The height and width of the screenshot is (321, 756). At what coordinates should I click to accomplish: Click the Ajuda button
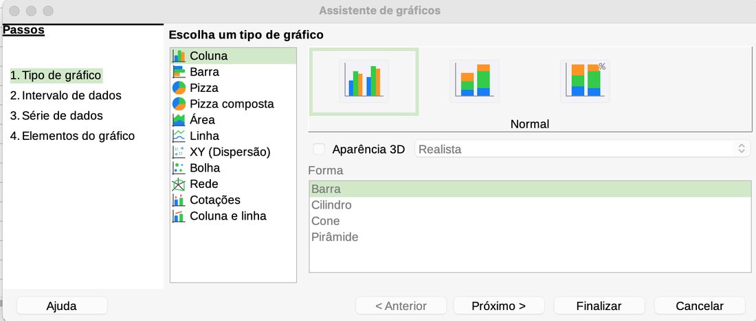tap(62, 306)
